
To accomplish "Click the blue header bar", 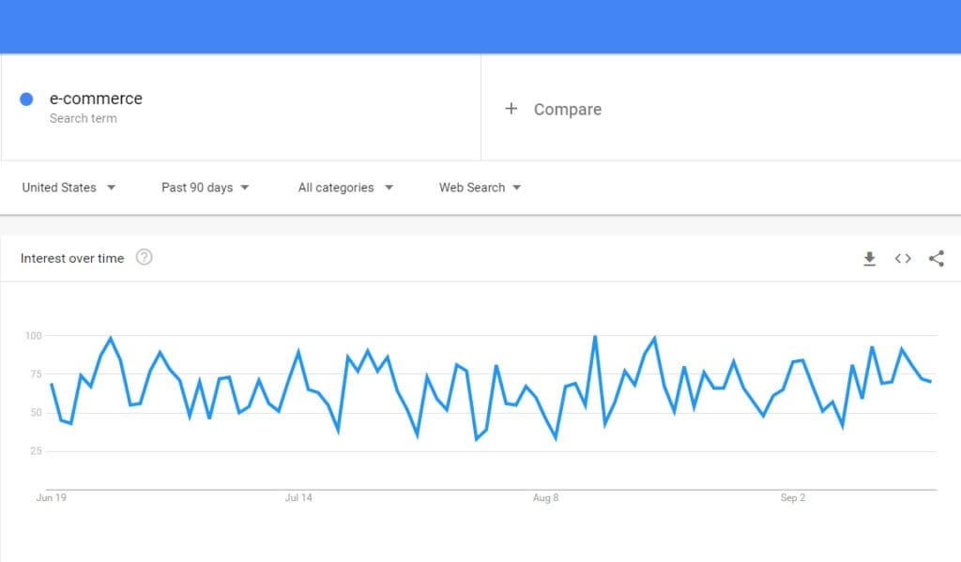I will tap(480, 26).
